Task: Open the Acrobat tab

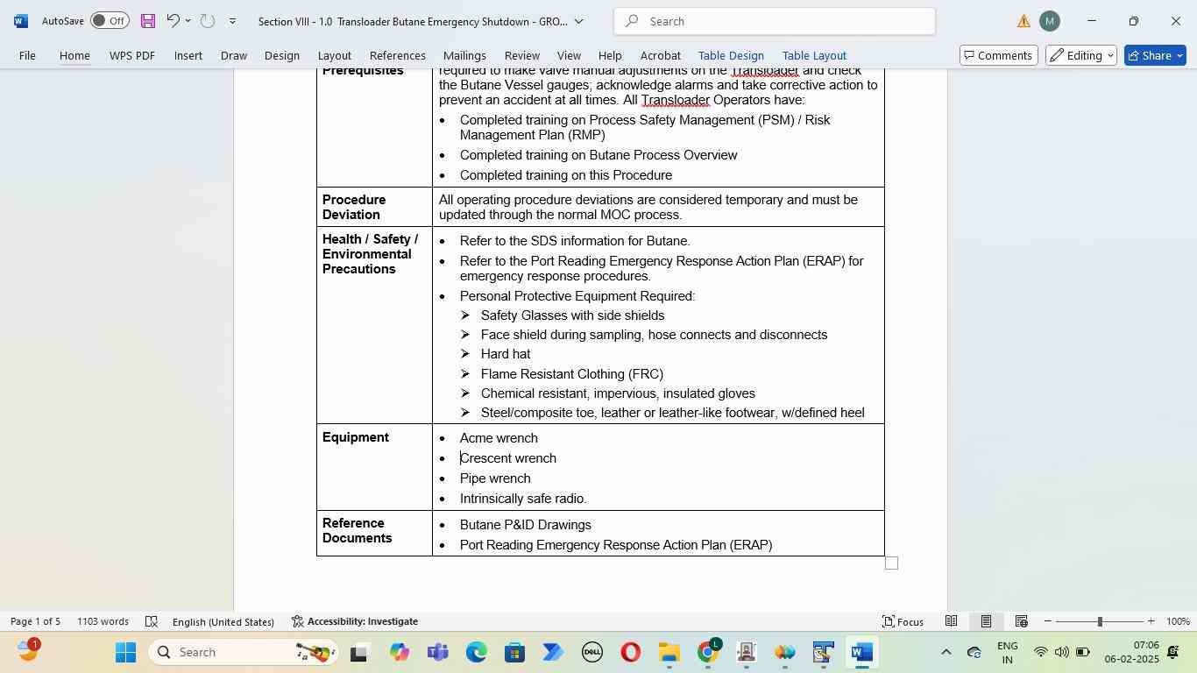Action: pos(661,55)
